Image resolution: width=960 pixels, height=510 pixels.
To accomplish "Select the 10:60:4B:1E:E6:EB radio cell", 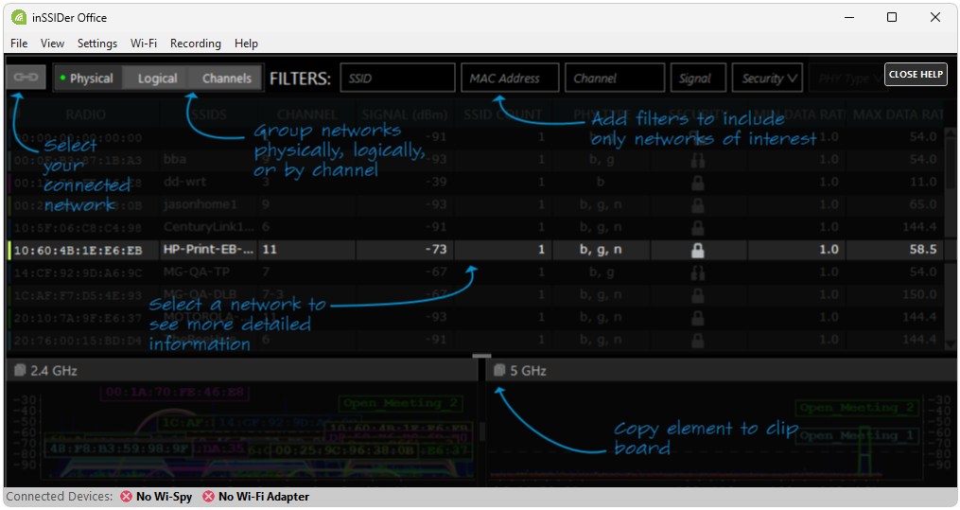I will (x=84, y=250).
